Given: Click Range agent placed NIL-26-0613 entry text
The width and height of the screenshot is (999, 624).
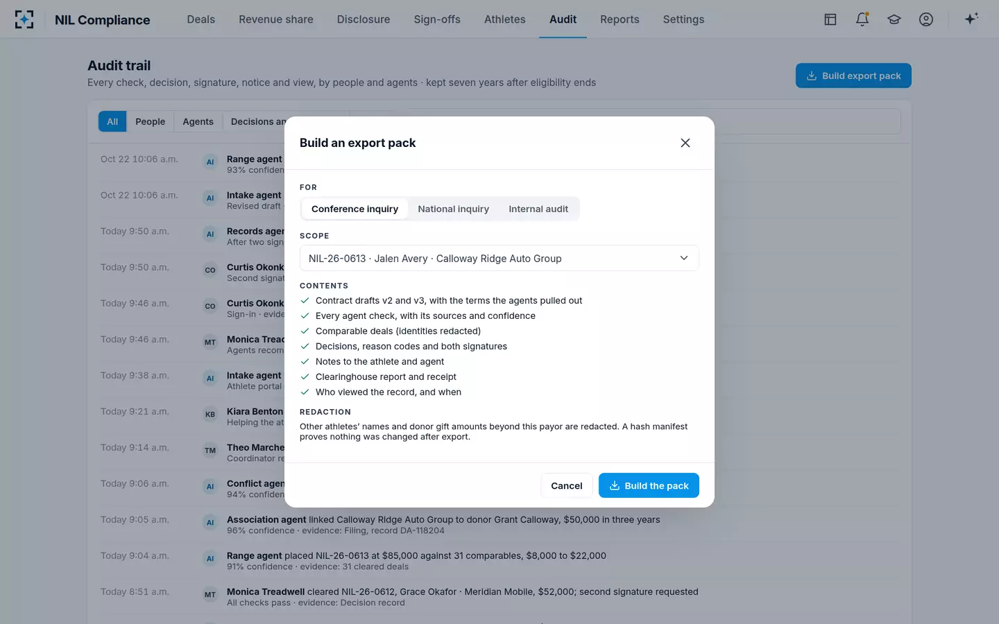Looking at the screenshot, I should click(416, 555).
